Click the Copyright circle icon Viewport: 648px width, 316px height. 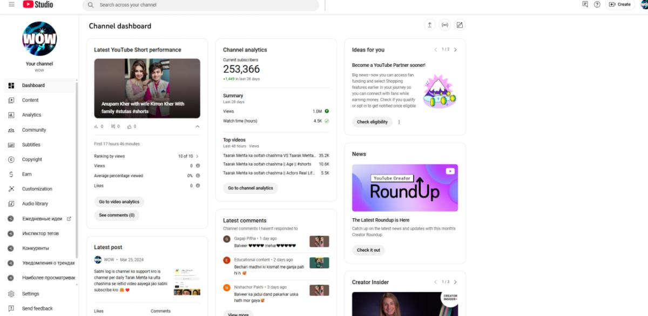[11, 159]
